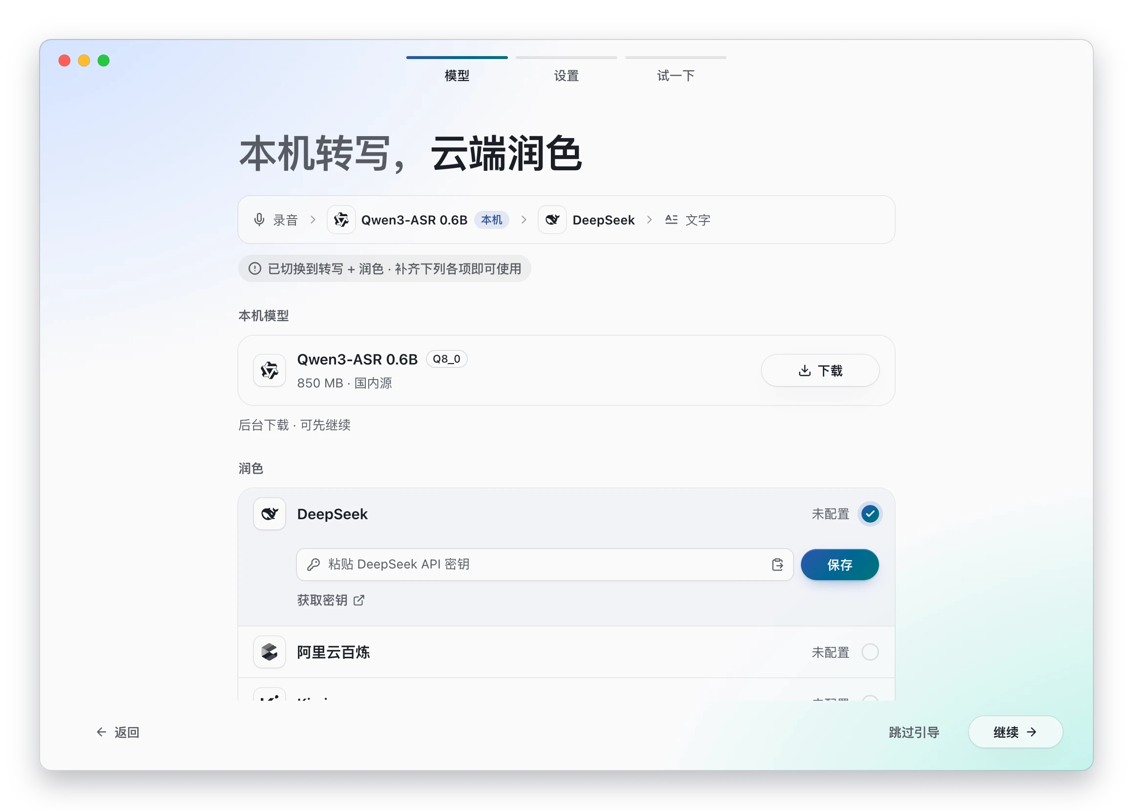Click the 粘贴 DeepSeek API 密钥 input field

click(545, 565)
